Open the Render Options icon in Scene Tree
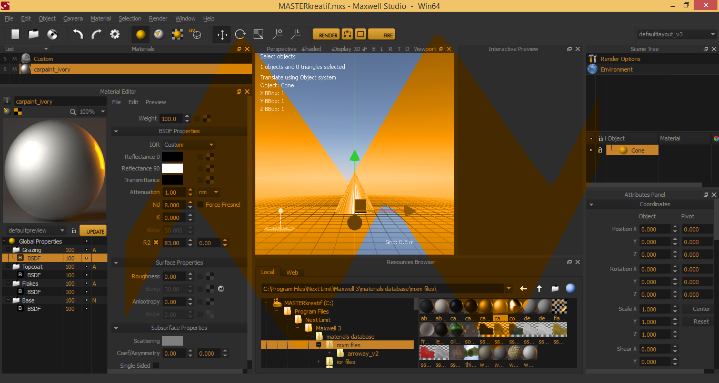 (x=592, y=59)
